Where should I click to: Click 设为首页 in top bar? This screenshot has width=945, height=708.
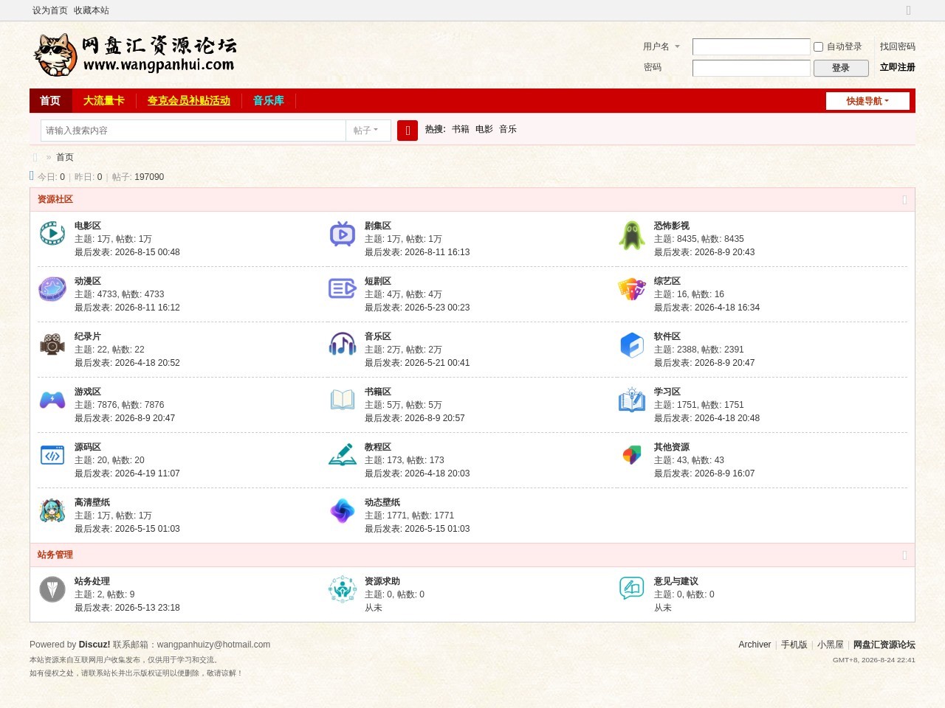50,10
